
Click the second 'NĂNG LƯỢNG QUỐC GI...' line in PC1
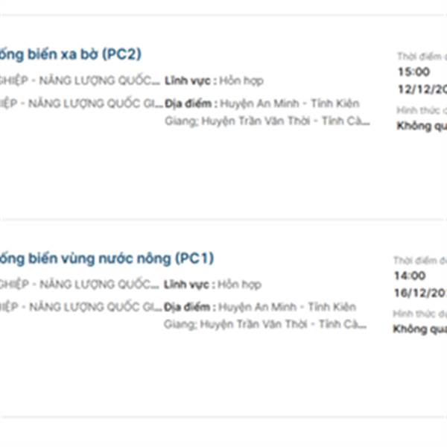tap(80, 307)
